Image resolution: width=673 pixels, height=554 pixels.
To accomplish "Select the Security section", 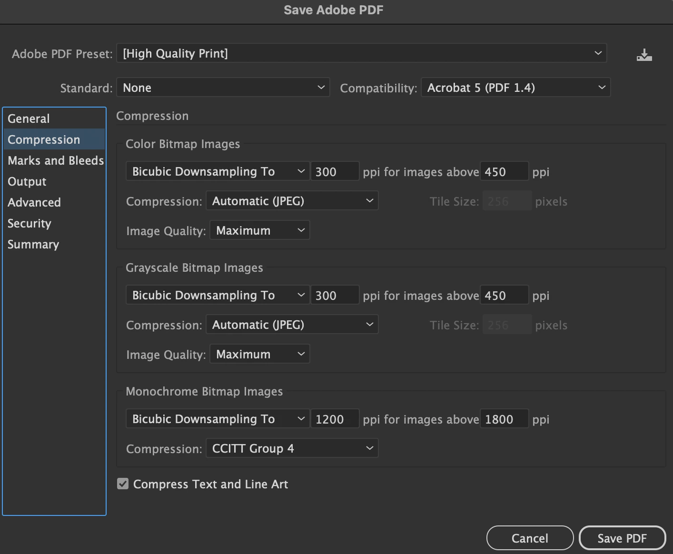I will click(54, 223).
